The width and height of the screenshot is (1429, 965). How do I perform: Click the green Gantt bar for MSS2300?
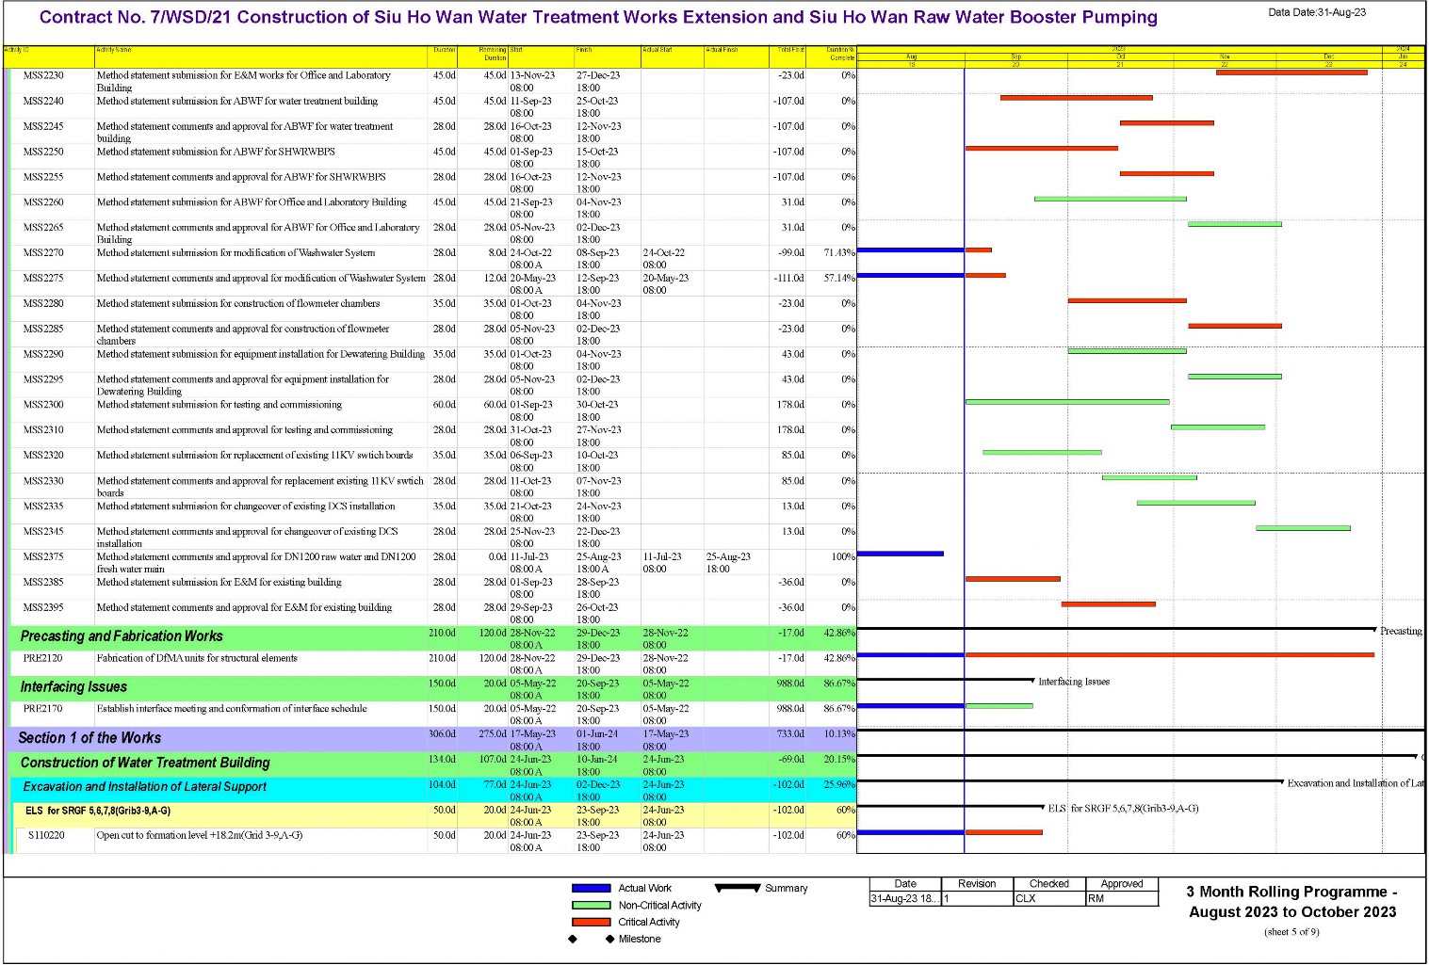[x=1067, y=402]
